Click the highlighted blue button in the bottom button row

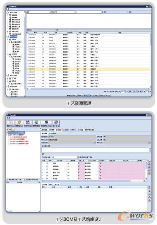[86, 95]
